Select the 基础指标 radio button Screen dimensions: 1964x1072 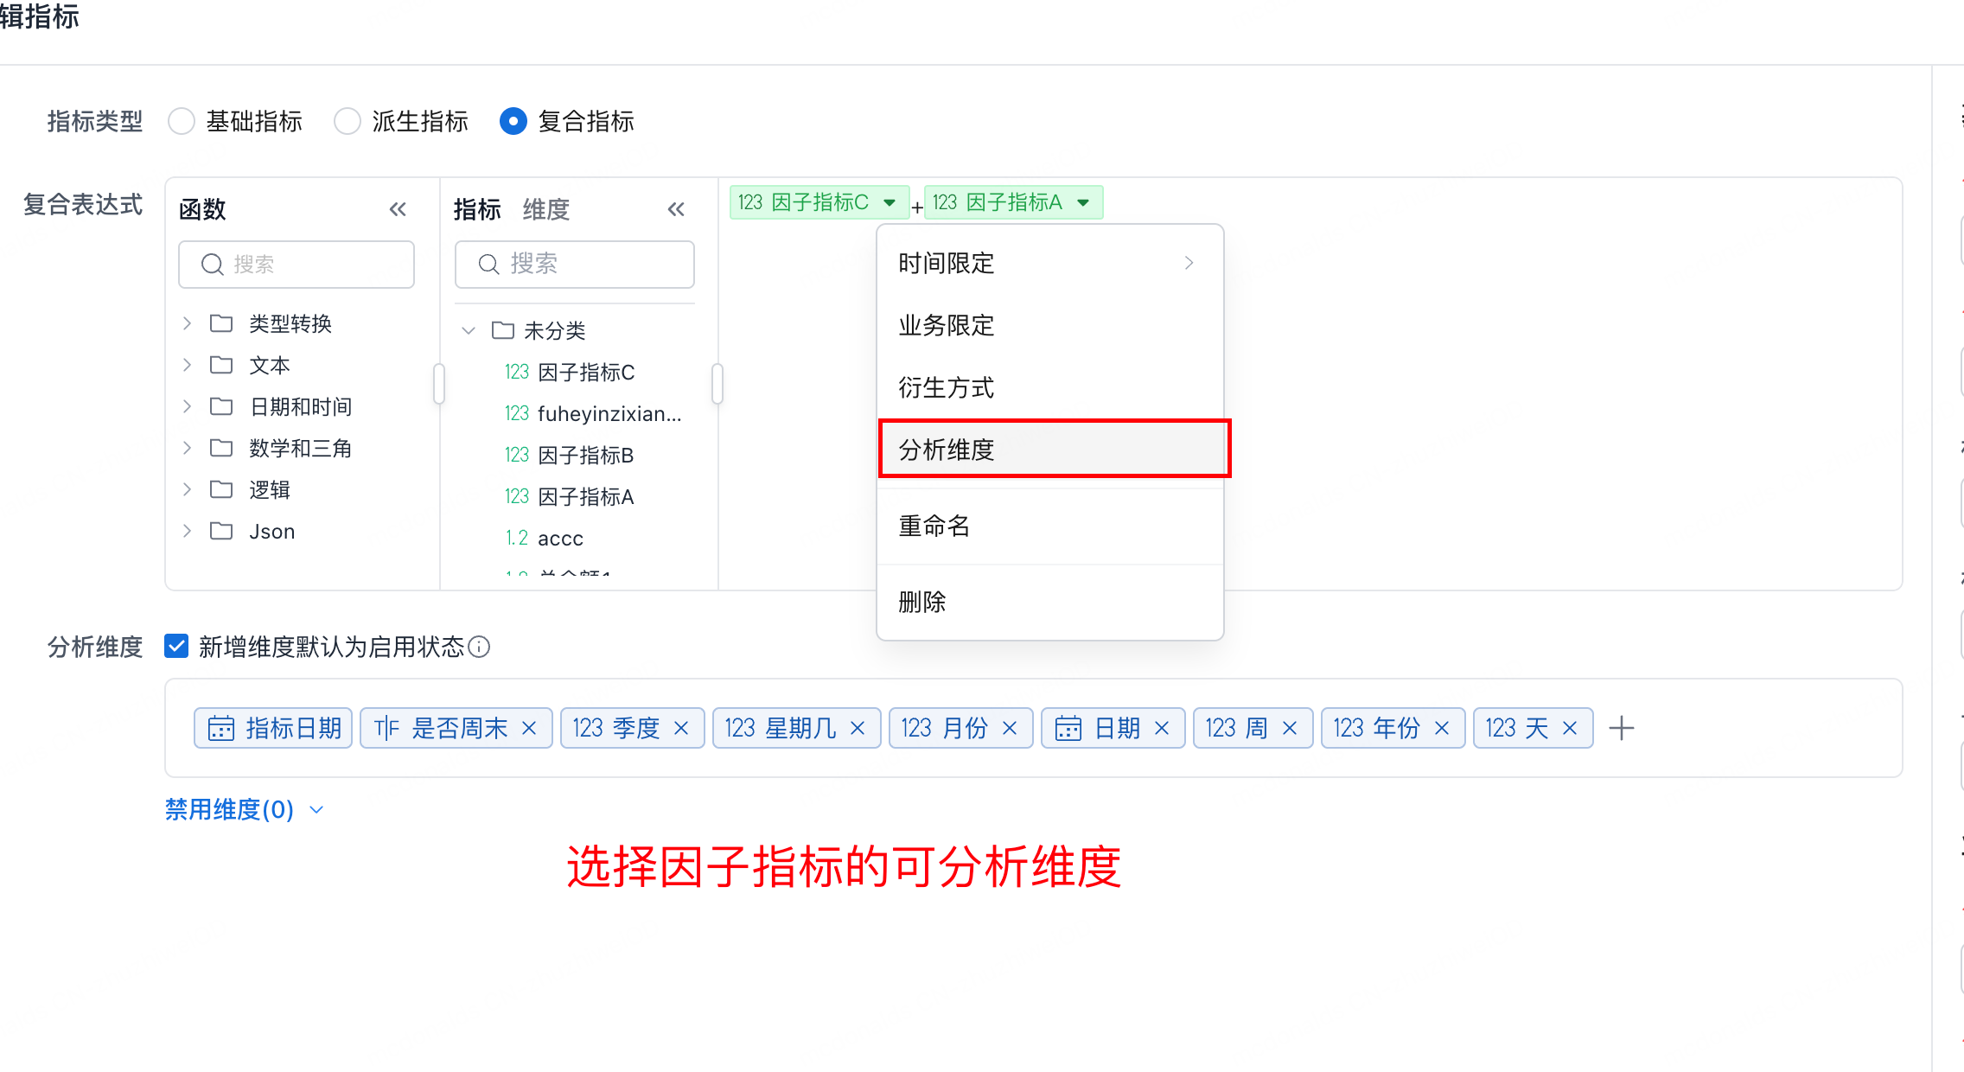[182, 121]
